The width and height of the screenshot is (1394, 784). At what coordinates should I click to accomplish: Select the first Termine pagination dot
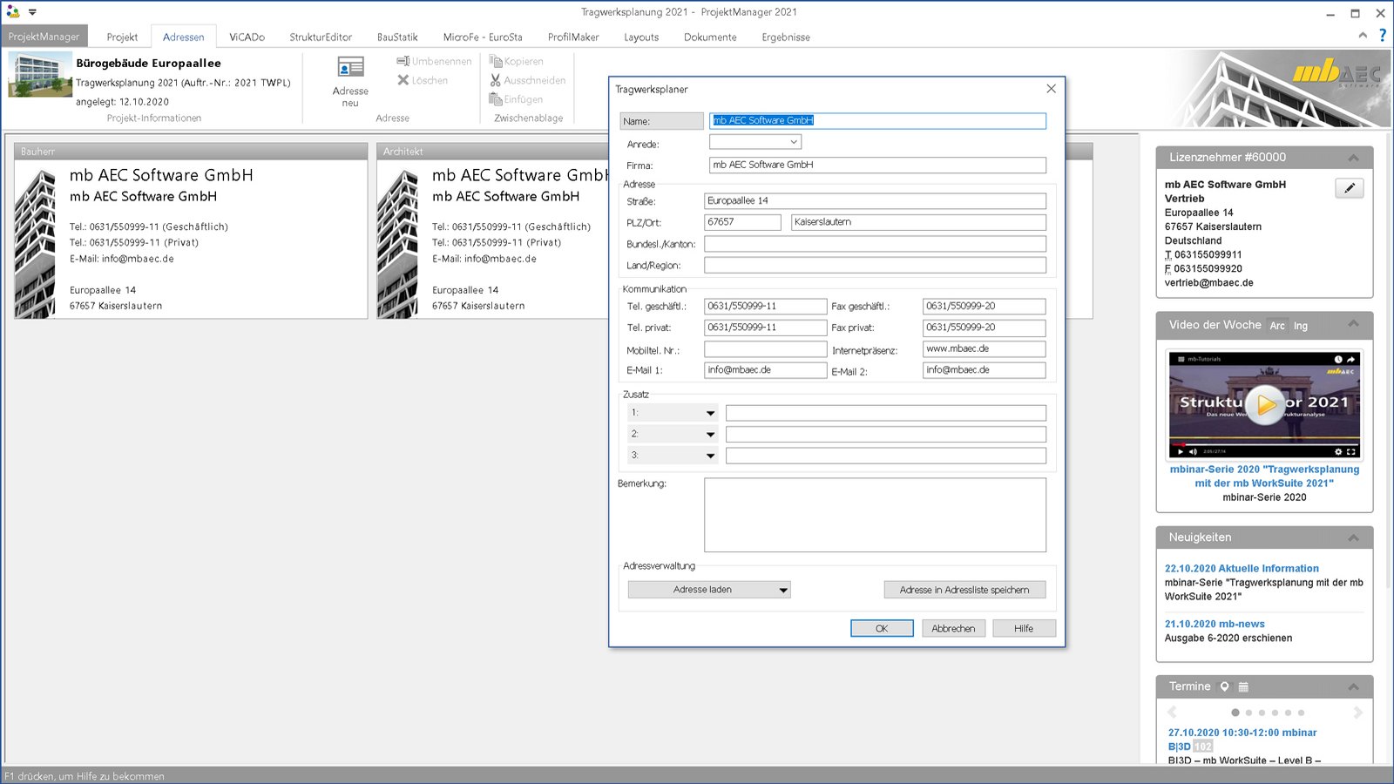tap(1235, 713)
